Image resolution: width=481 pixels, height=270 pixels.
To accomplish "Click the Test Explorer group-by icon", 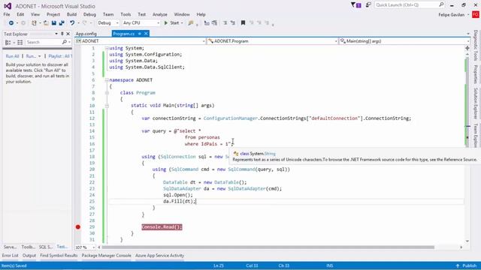I will point(8,42).
